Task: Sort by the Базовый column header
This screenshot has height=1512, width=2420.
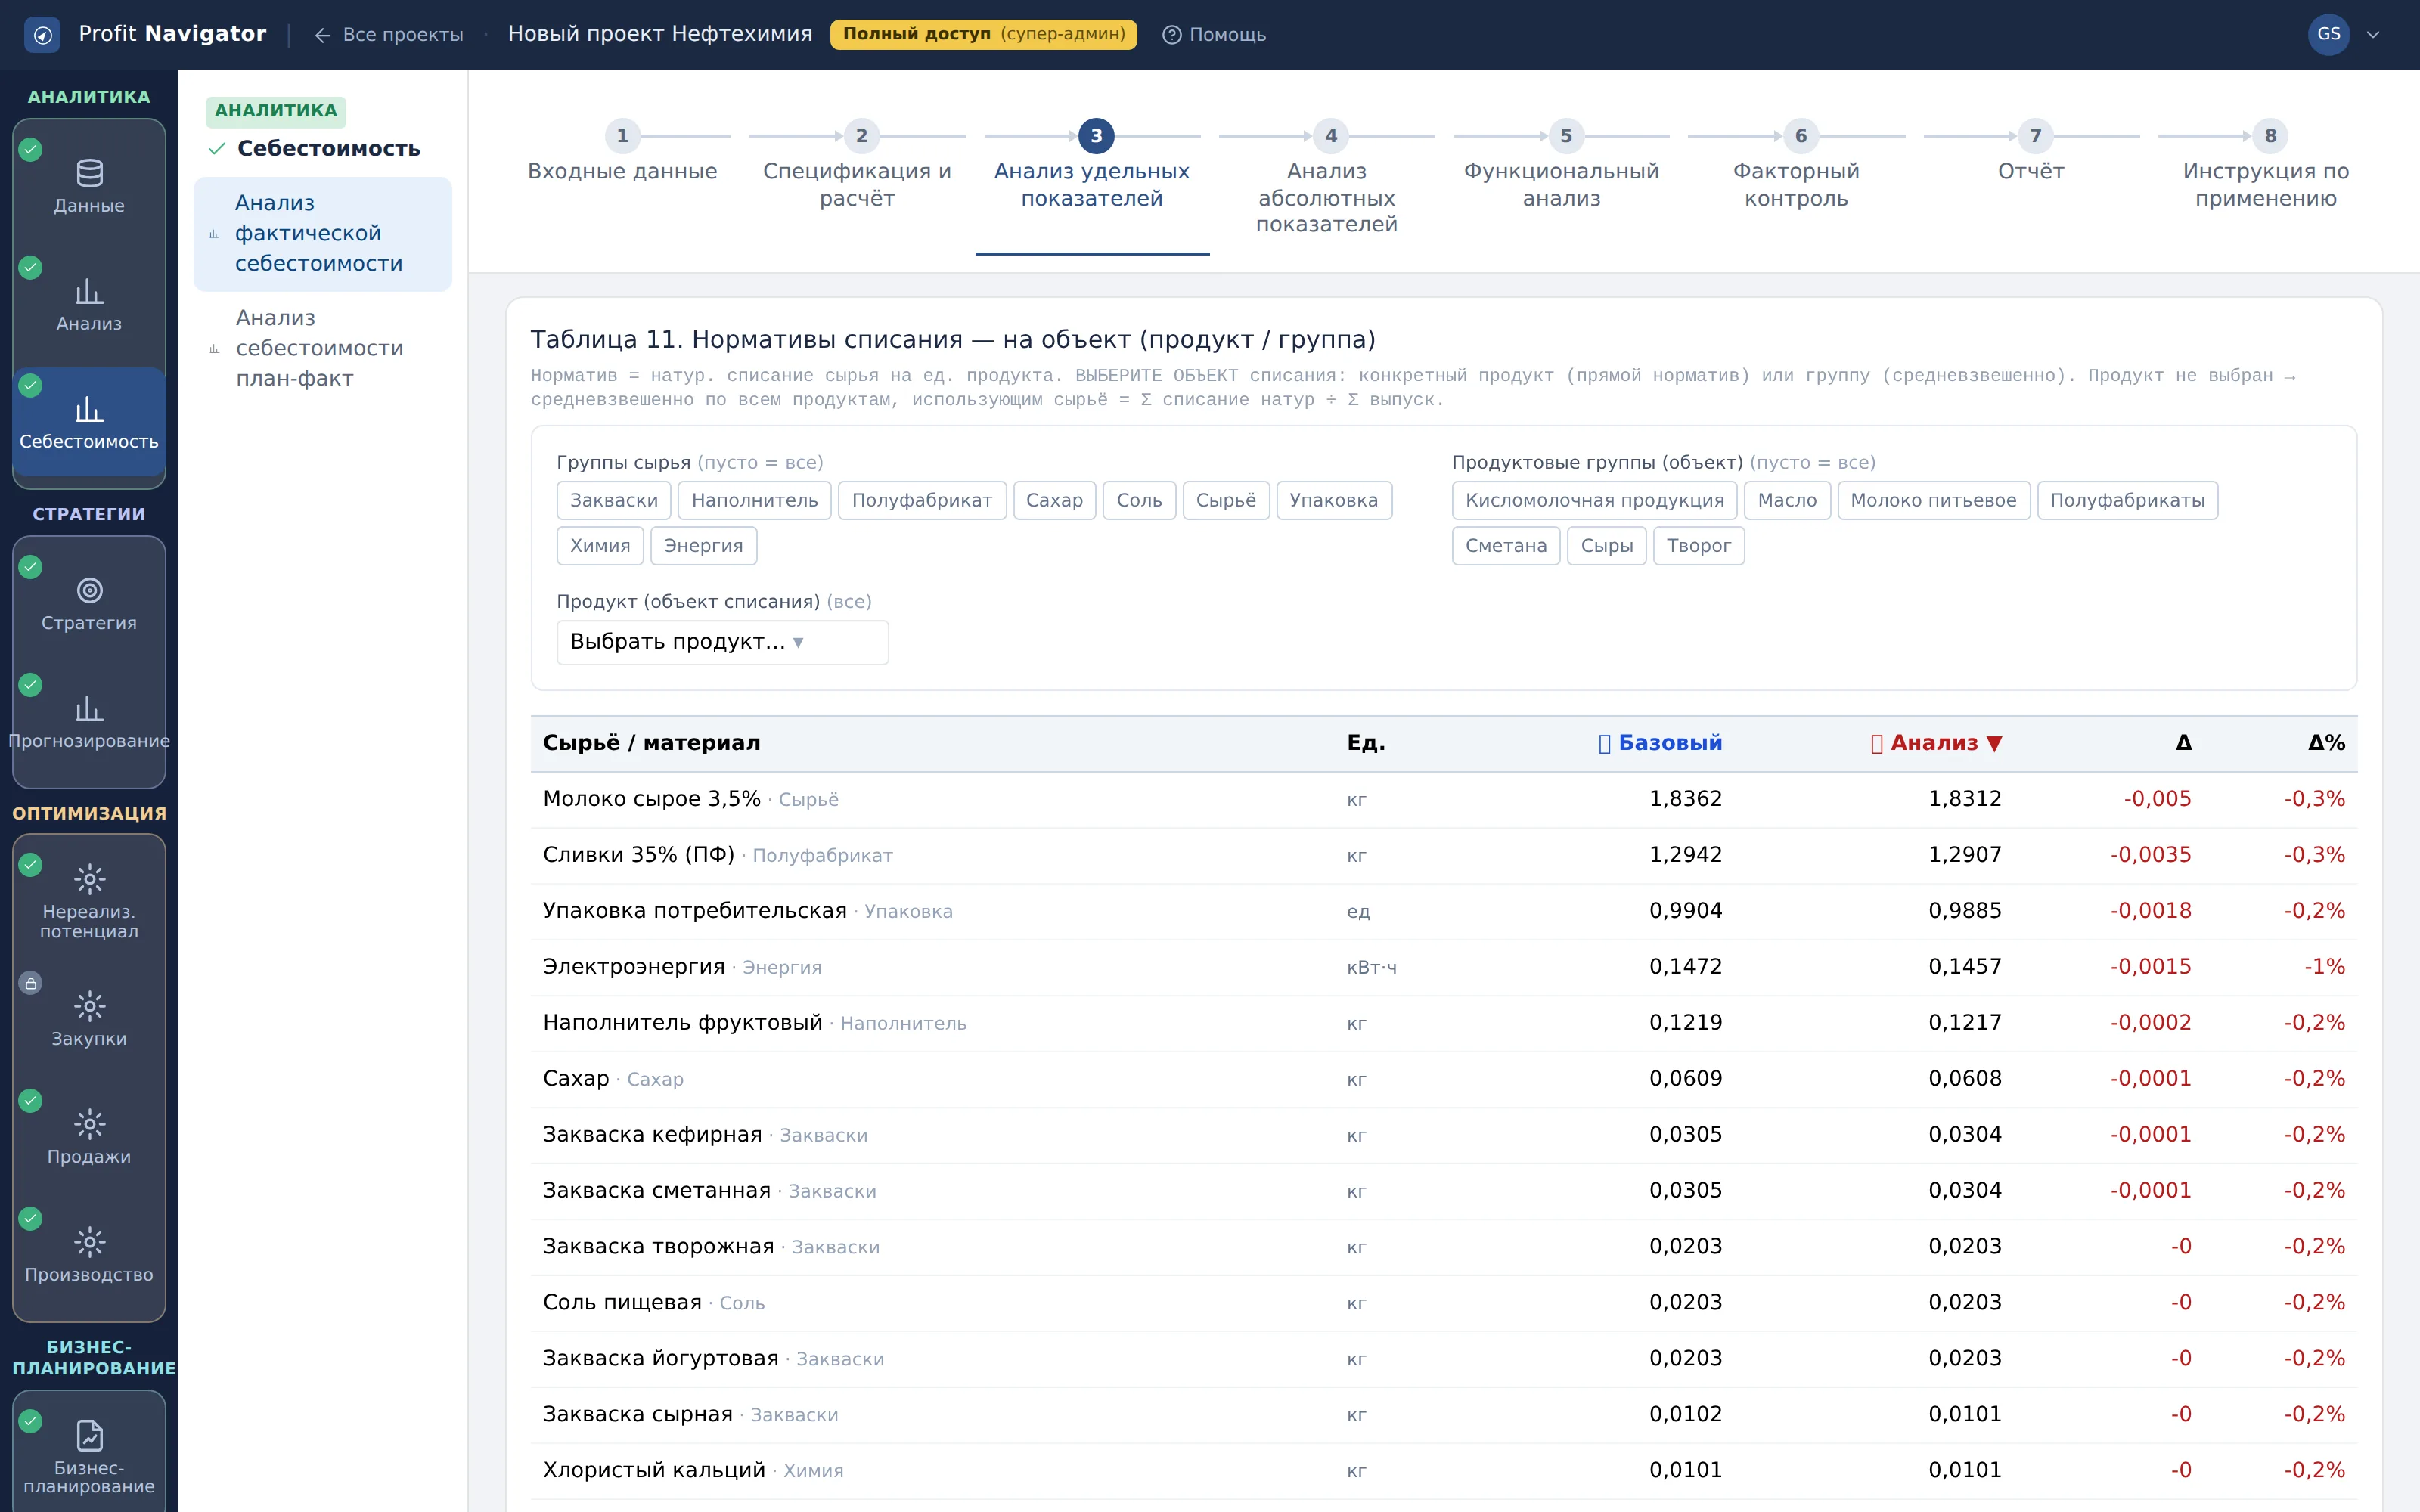Action: tap(1660, 743)
